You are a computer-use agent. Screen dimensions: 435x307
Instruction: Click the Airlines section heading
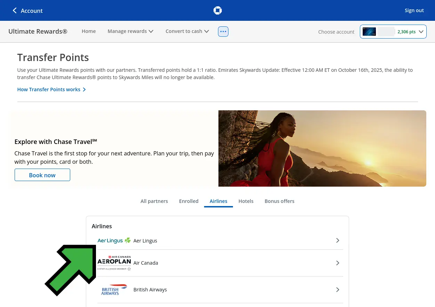102,226
